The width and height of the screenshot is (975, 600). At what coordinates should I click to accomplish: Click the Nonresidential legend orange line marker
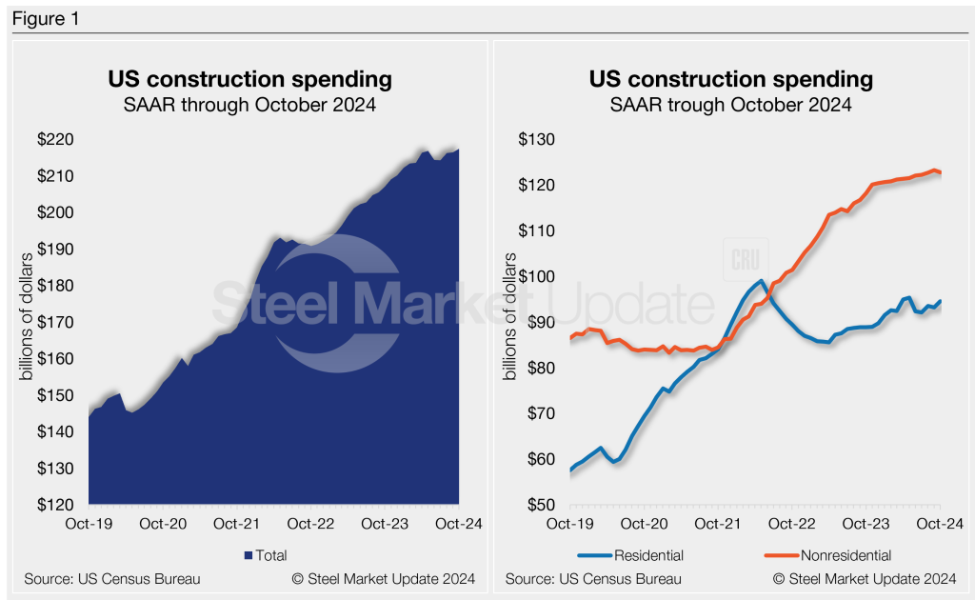click(x=781, y=555)
